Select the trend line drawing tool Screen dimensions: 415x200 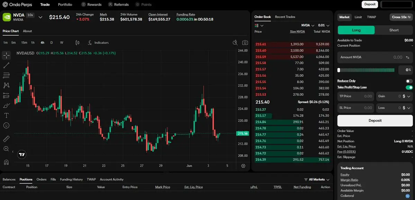pyautogui.click(x=6, y=66)
